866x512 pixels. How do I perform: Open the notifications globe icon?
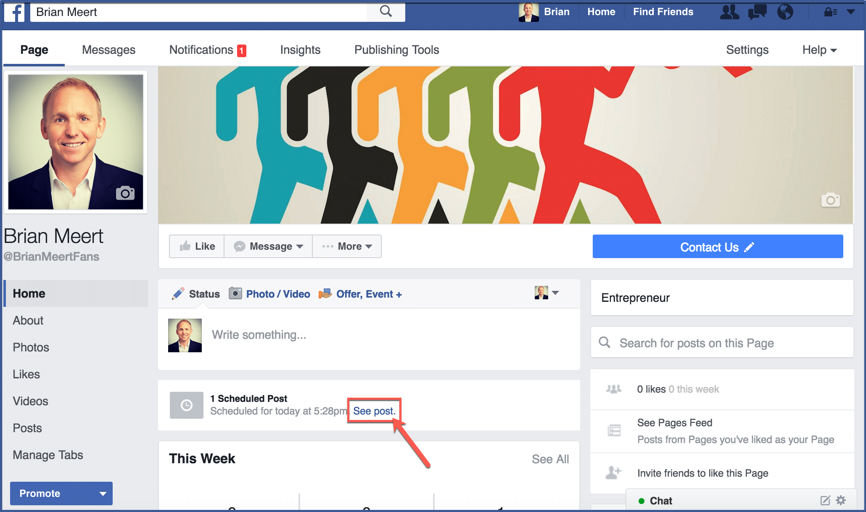coord(785,12)
